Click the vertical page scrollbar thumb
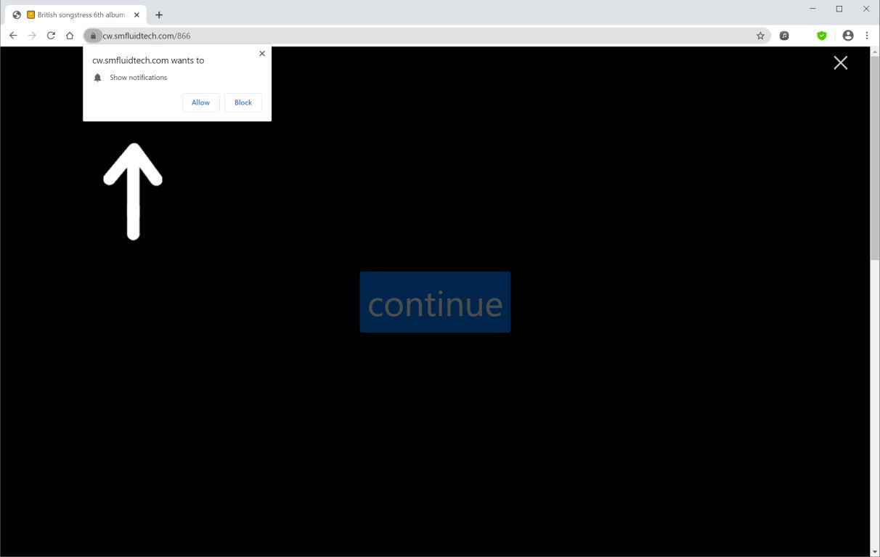Image resolution: width=880 pixels, height=557 pixels. [875, 157]
